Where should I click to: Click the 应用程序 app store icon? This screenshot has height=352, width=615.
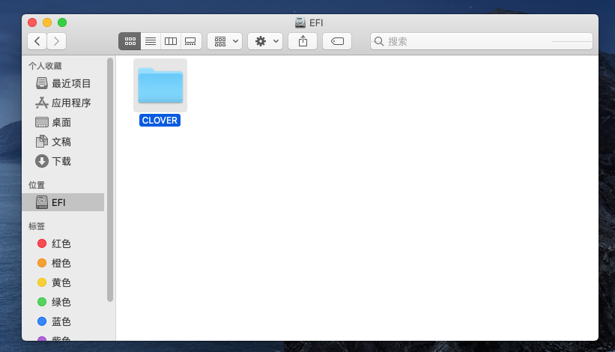click(42, 103)
